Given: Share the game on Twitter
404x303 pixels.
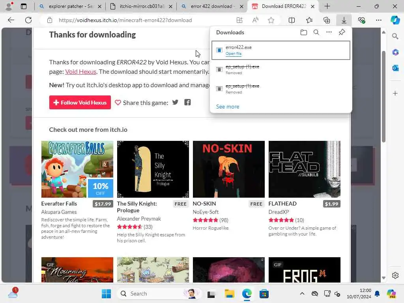Looking at the screenshot, I should (x=175, y=102).
